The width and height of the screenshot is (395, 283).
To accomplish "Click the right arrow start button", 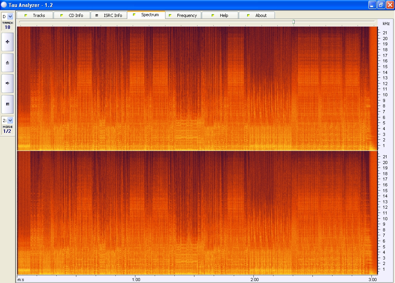I will (7, 83).
